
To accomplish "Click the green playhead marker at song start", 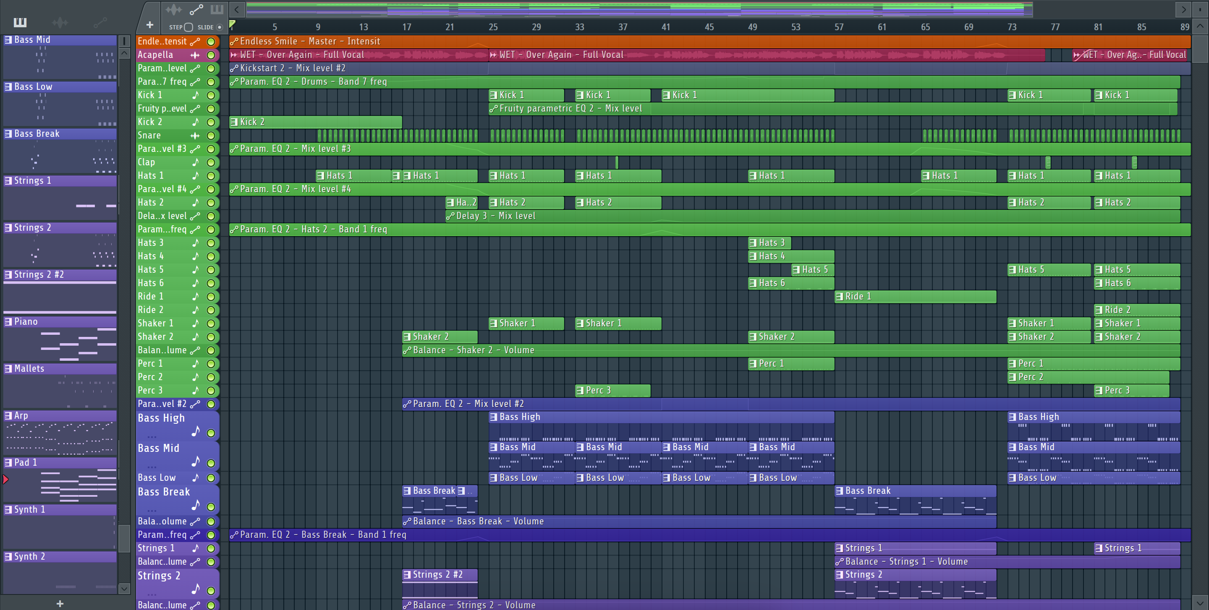I will pyautogui.click(x=232, y=24).
